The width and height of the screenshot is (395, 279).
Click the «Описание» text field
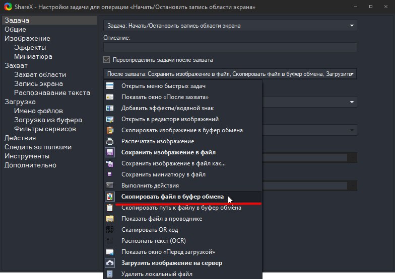tap(230, 47)
